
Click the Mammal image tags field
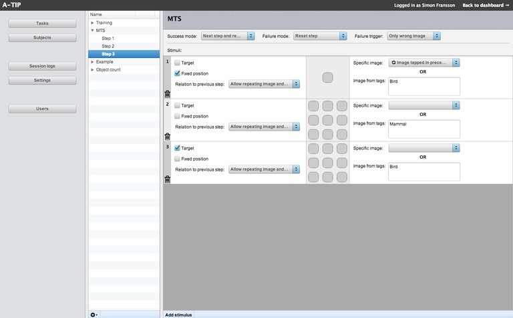[x=423, y=129]
